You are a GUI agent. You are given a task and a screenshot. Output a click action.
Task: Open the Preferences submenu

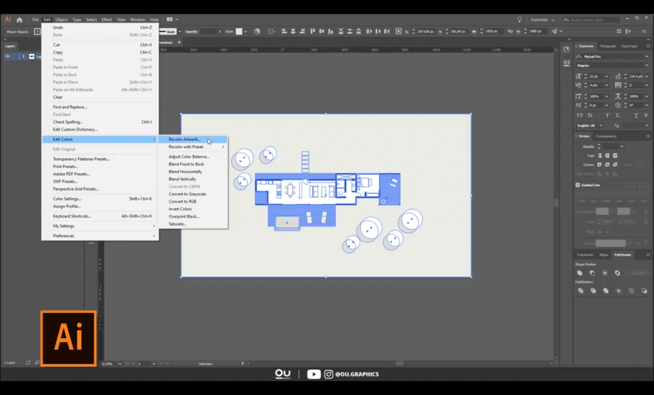tap(100, 236)
